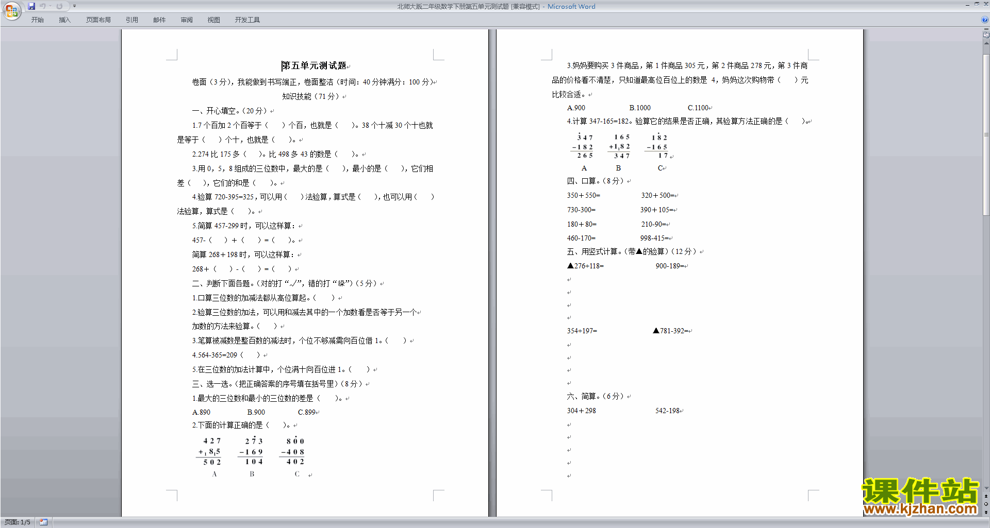Click the expression 542-198

(668, 411)
